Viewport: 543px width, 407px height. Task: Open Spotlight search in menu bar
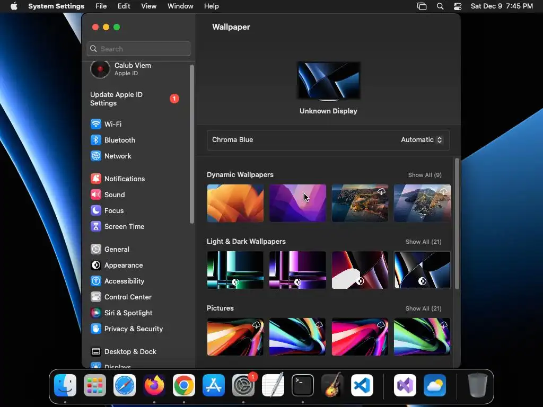click(x=440, y=6)
